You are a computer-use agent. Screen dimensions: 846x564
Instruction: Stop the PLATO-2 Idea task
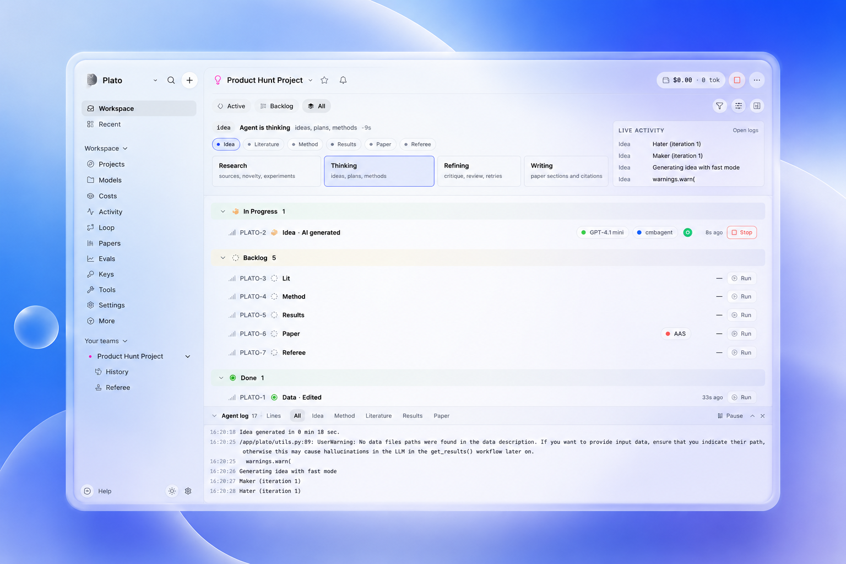pos(742,232)
